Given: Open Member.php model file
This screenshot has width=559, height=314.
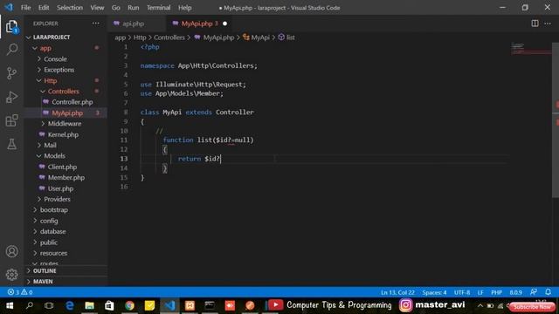Looking at the screenshot, I should click(66, 178).
